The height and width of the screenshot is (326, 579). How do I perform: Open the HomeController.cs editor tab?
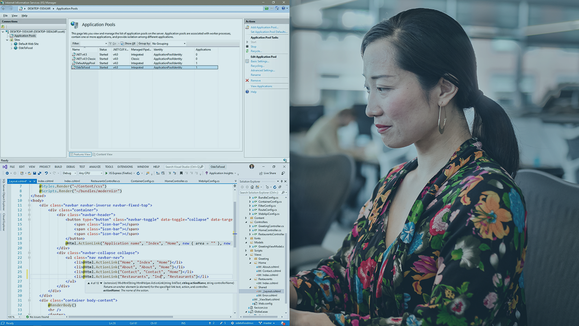click(x=176, y=181)
